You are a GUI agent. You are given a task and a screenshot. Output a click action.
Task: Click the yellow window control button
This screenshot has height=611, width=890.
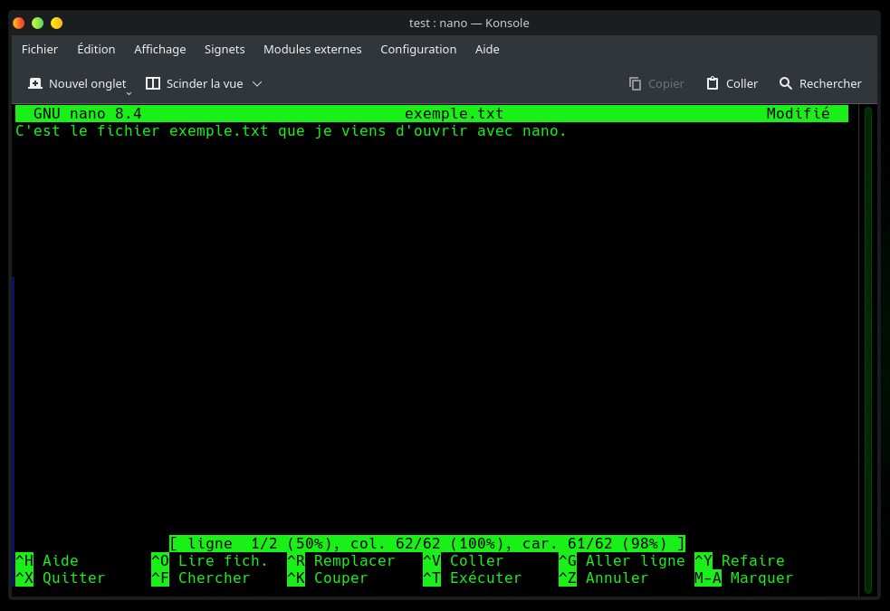56,23
